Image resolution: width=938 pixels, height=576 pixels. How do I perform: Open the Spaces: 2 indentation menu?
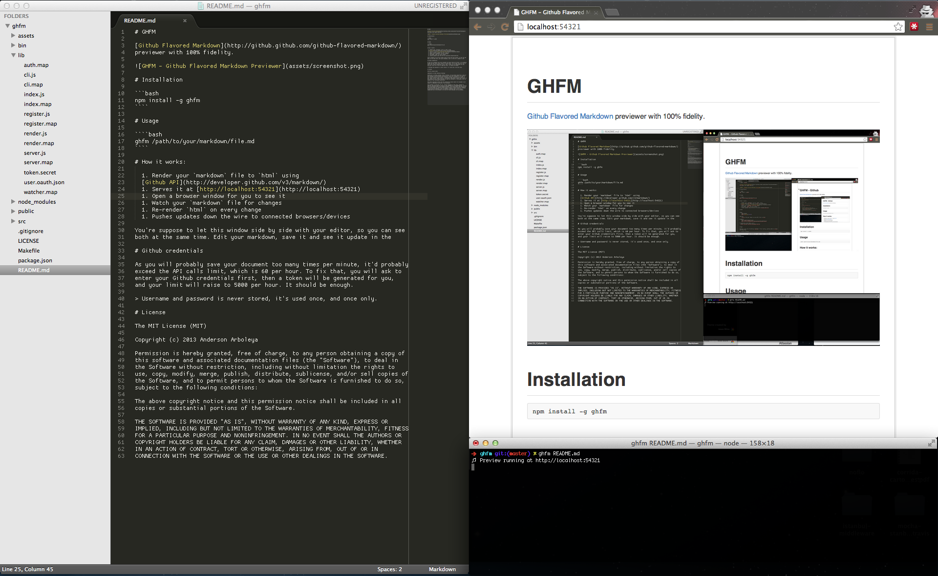pyautogui.click(x=389, y=569)
